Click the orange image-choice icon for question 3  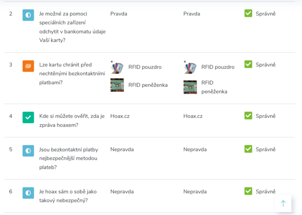click(28, 66)
